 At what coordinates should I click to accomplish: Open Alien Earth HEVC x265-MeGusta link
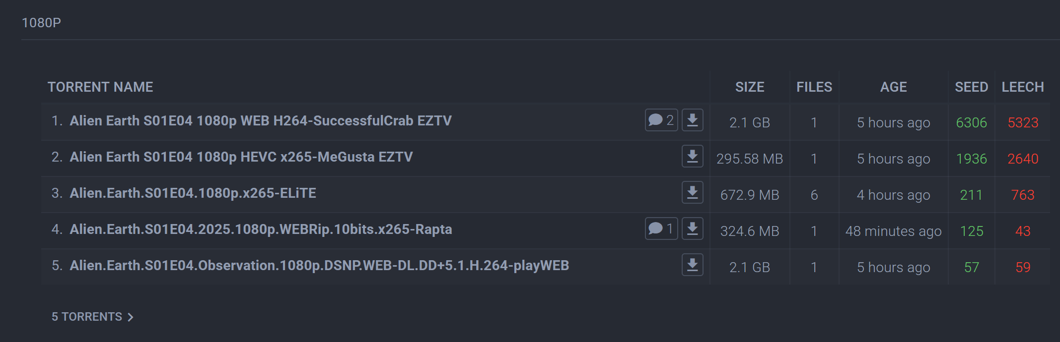pos(241,157)
